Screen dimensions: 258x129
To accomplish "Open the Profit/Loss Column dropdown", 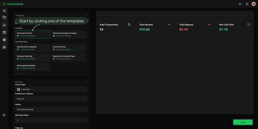I will tap(51, 99).
